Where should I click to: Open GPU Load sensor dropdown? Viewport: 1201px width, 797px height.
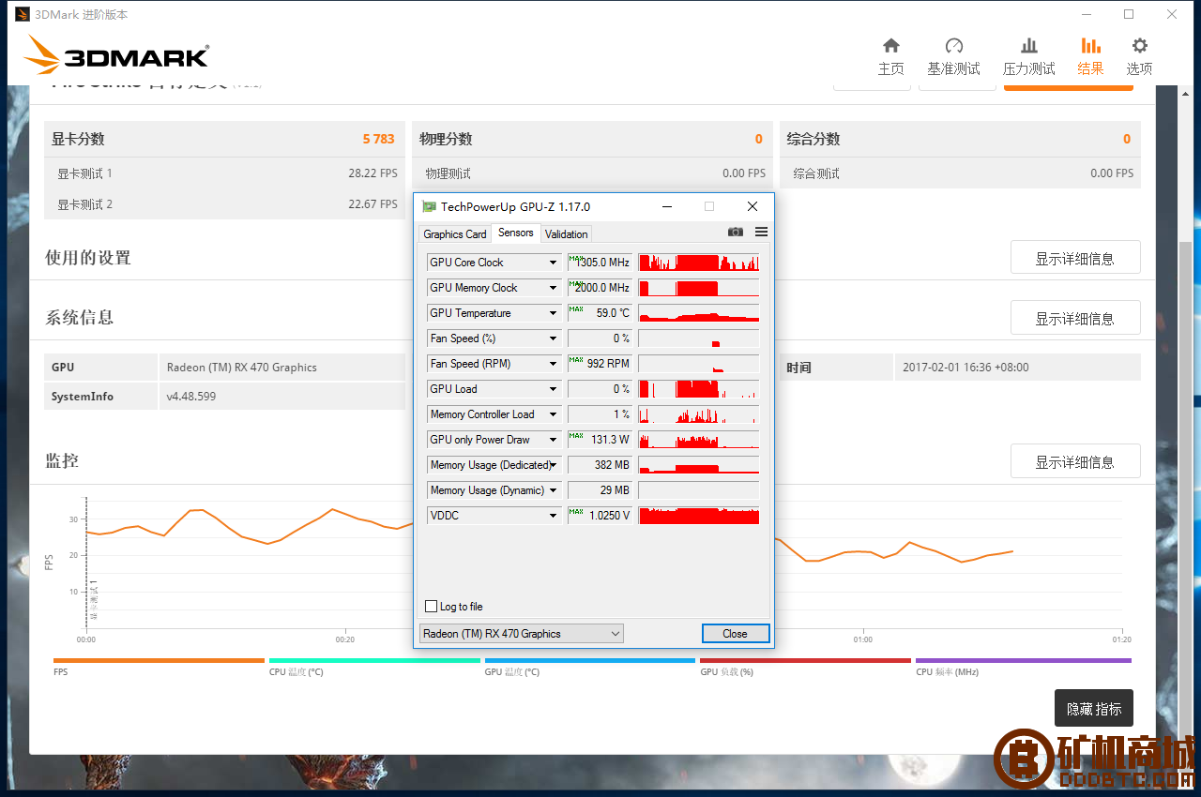(x=553, y=389)
